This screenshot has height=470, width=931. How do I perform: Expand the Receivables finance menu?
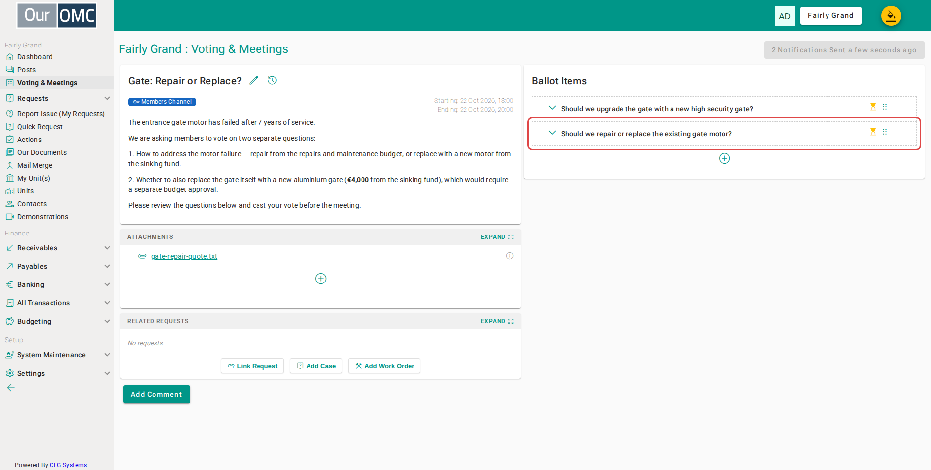click(107, 248)
